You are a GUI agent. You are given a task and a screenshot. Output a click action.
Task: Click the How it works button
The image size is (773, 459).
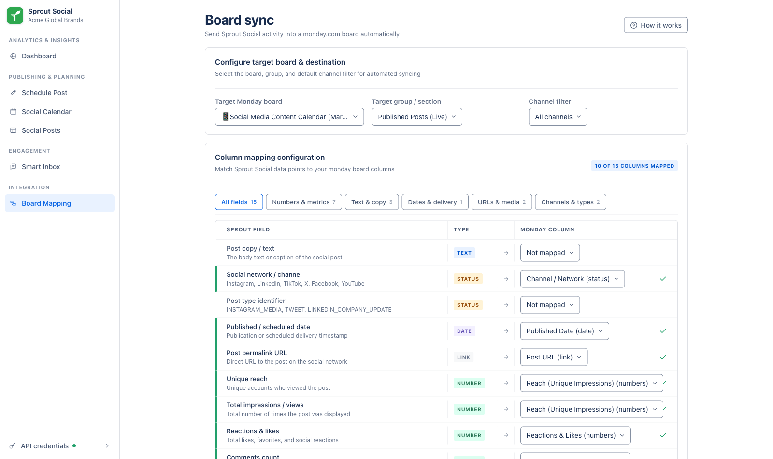(656, 25)
